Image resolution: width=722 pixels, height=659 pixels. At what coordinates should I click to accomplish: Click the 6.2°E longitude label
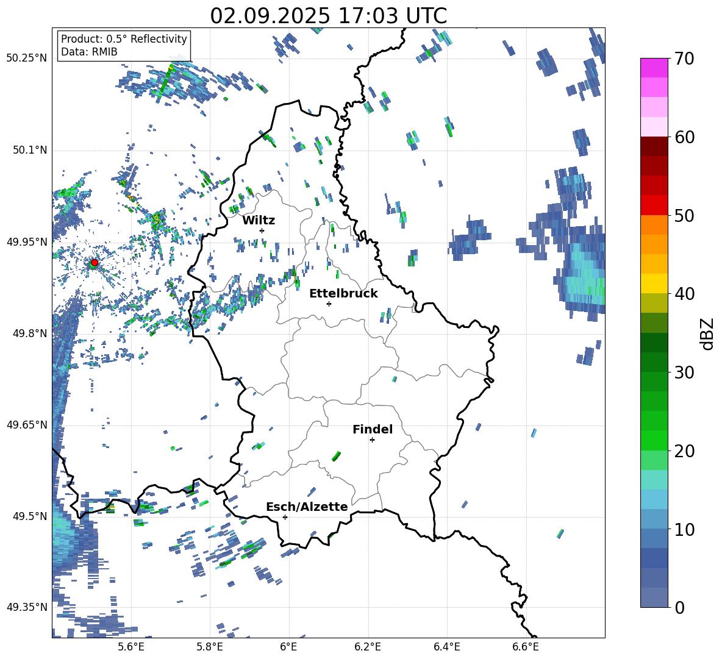pyautogui.click(x=368, y=647)
